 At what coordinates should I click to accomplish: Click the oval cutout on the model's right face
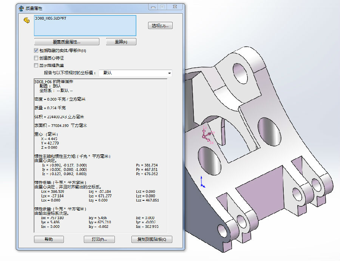click(x=269, y=130)
